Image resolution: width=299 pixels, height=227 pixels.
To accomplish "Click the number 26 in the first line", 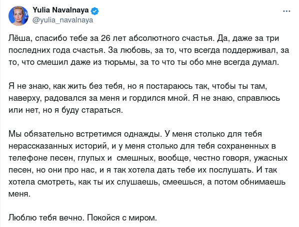I will coord(105,38).
